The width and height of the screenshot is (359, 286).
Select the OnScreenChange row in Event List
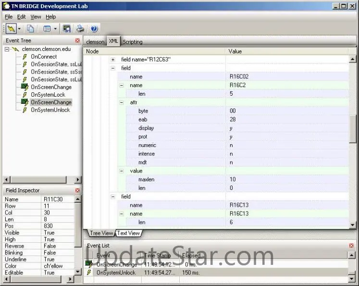[x=216, y=264]
